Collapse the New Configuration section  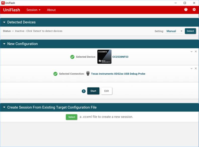(4, 44)
